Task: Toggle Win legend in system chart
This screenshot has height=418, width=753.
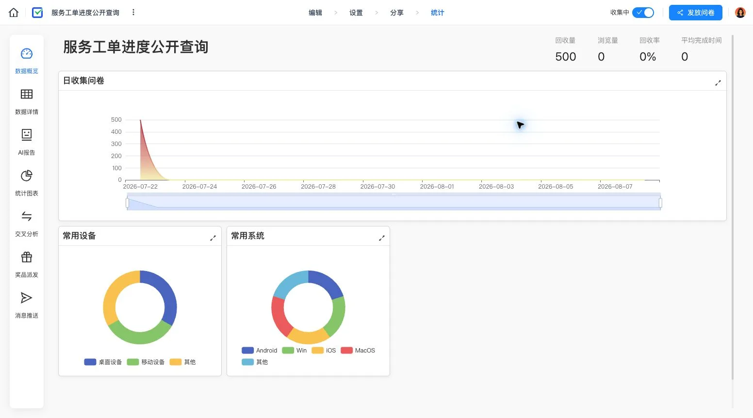Action: pyautogui.click(x=295, y=351)
